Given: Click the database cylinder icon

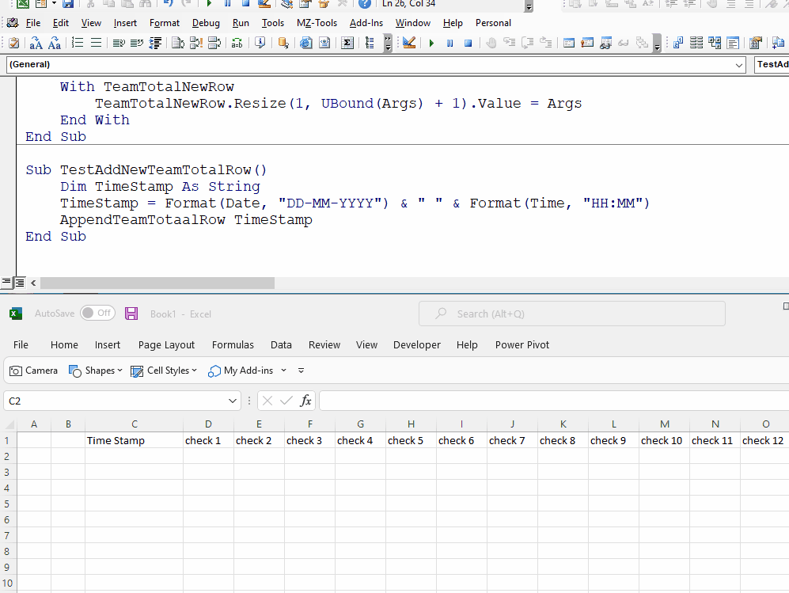Looking at the screenshot, I should coord(283,44).
